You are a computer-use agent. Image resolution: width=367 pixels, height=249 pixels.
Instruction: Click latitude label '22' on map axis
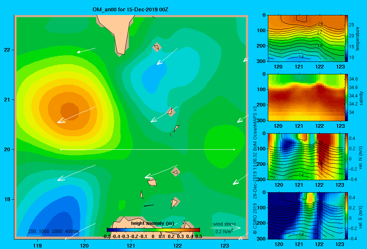[x=7, y=50]
